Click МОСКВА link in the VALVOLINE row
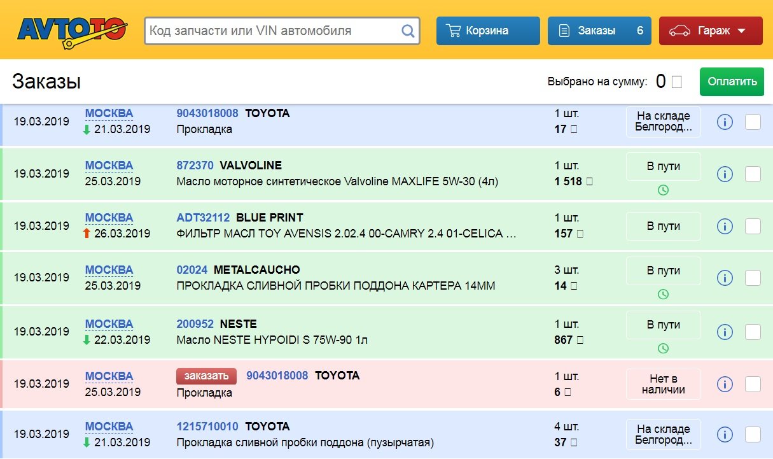This screenshot has width=773, height=459. [109, 166]
